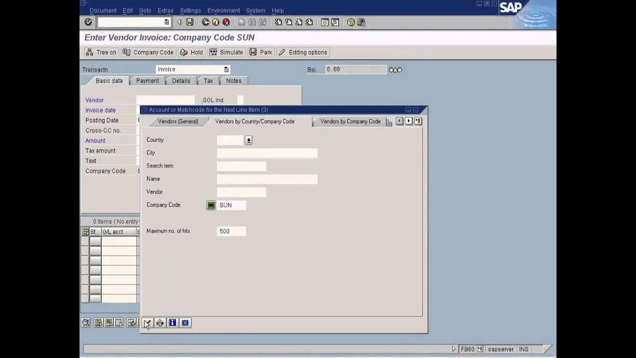Click the green Enter checkmark in the toolbar
The height and width of the screenshot is (358, 636).
tap(88, 22)
